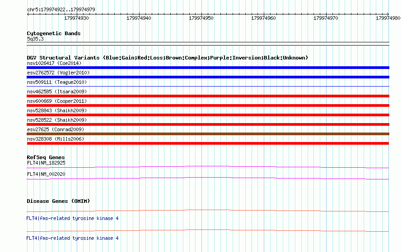
Task: Click the FLT4|NM_182925 gene label
Action: (x=46, y=163)
